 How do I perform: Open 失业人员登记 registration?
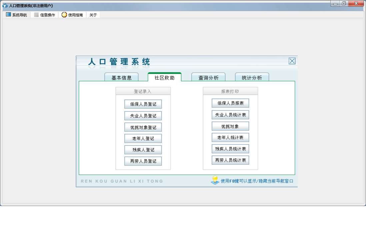[x=143, y=116]
